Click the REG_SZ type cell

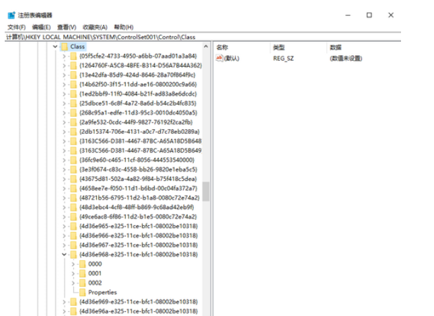coord(283,58)
